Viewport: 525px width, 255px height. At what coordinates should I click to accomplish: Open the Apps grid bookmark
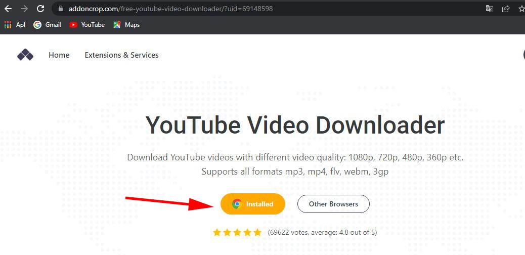[x=15, y=25]
